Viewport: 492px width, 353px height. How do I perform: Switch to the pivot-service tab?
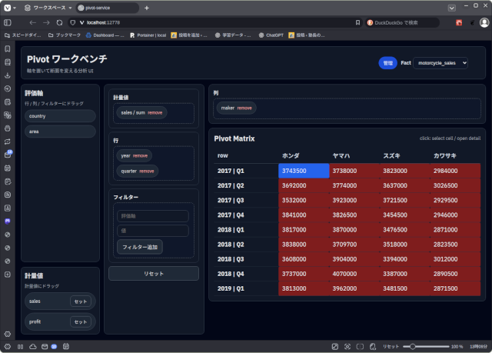(x=108, y=8)
